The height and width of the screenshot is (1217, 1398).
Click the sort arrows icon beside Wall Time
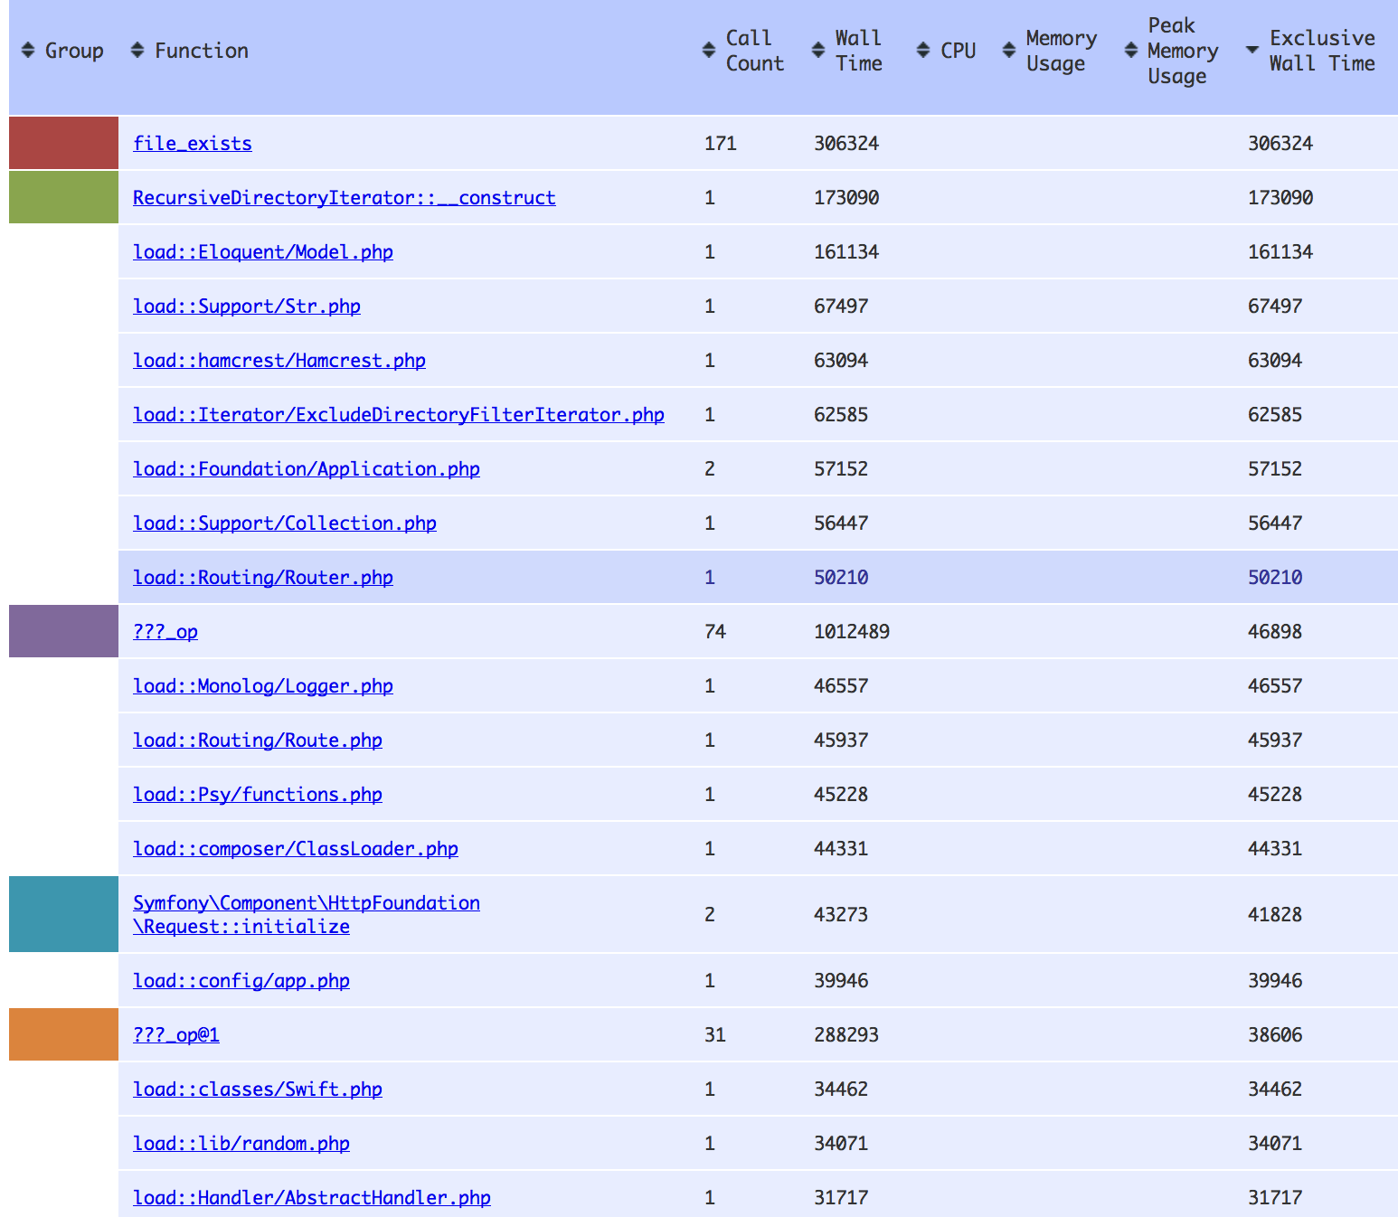click(x=818, y=51)
